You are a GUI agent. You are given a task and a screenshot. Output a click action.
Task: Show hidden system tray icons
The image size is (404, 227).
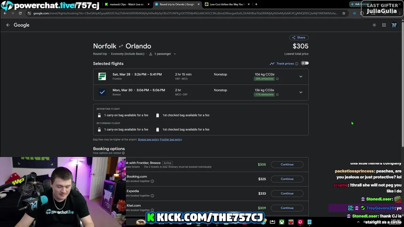[x=358, y=222]
